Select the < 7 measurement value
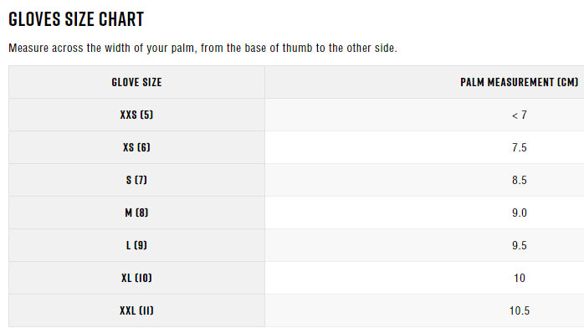The width and height of the screenshot is (584, 328). pyautogui.click(x=520, y=115)
